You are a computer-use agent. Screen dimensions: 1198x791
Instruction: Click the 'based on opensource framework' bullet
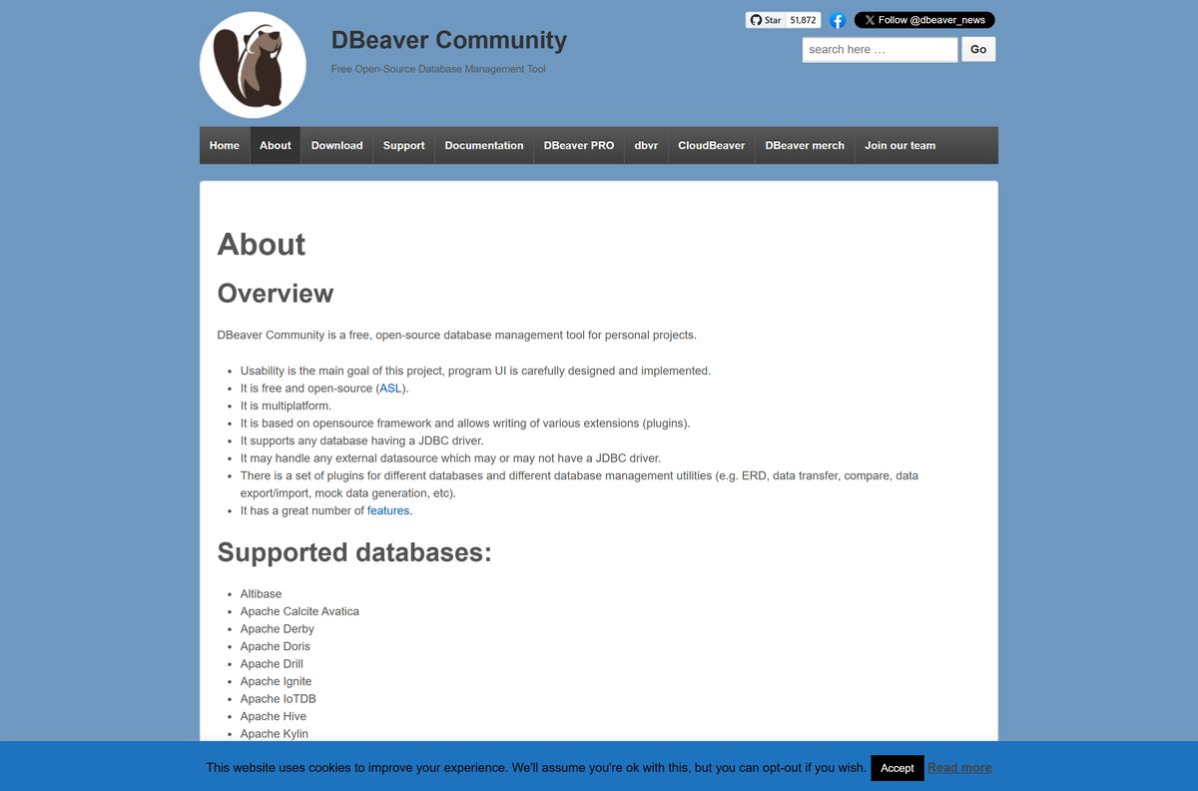(465, 423)
